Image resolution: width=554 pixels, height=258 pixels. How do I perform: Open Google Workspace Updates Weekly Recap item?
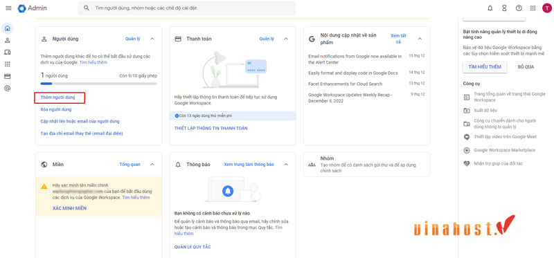click(350, 98)
